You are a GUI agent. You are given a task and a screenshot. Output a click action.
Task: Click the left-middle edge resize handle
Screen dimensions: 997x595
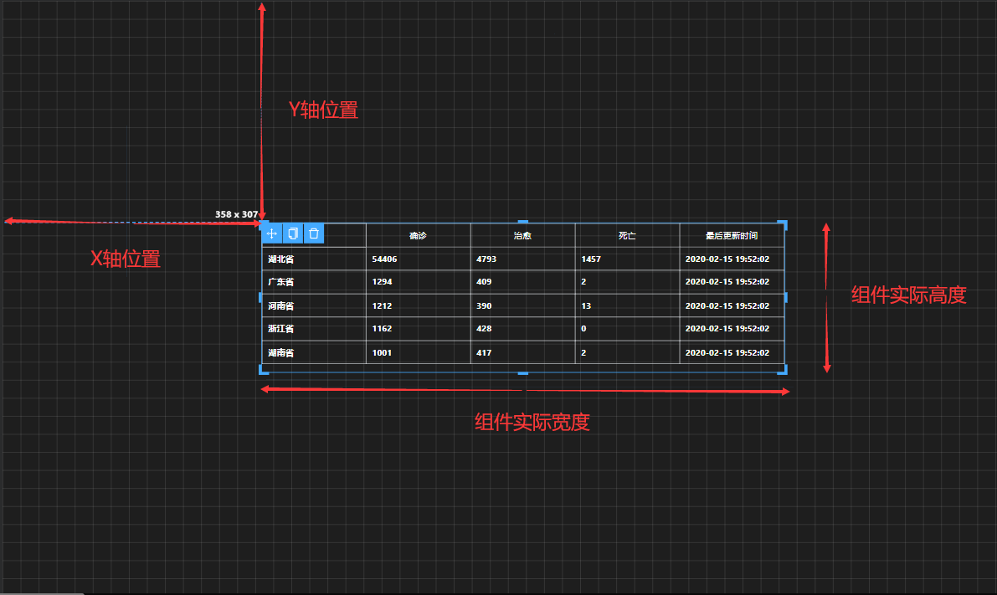[262, 297]
